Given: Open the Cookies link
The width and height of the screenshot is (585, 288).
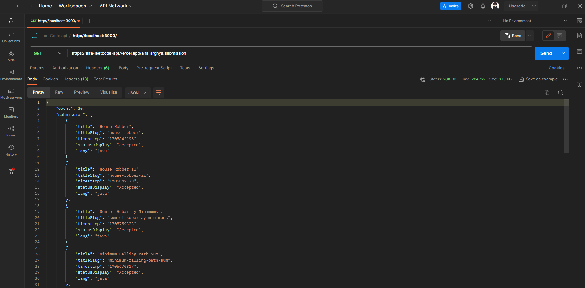Looking at the screenshot, I should [x=556, y=68].
